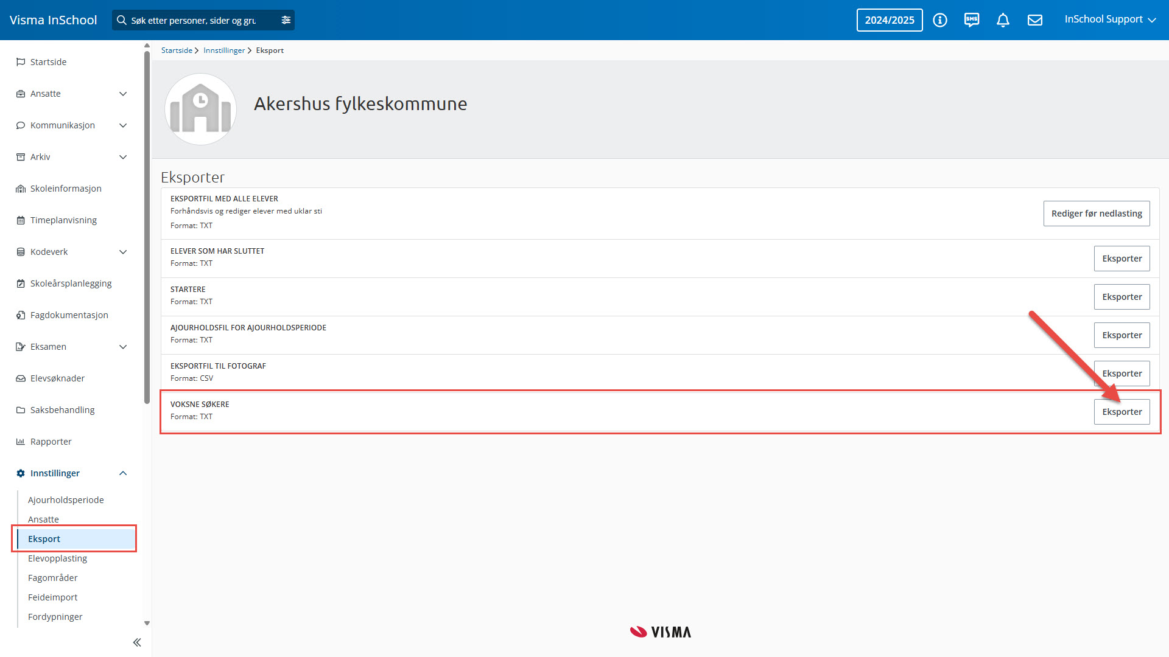Image resolution: width=1169 pixels, height=657 pixels.
Task: Click the Innstillinger gear icon
Action: point(21,473)
